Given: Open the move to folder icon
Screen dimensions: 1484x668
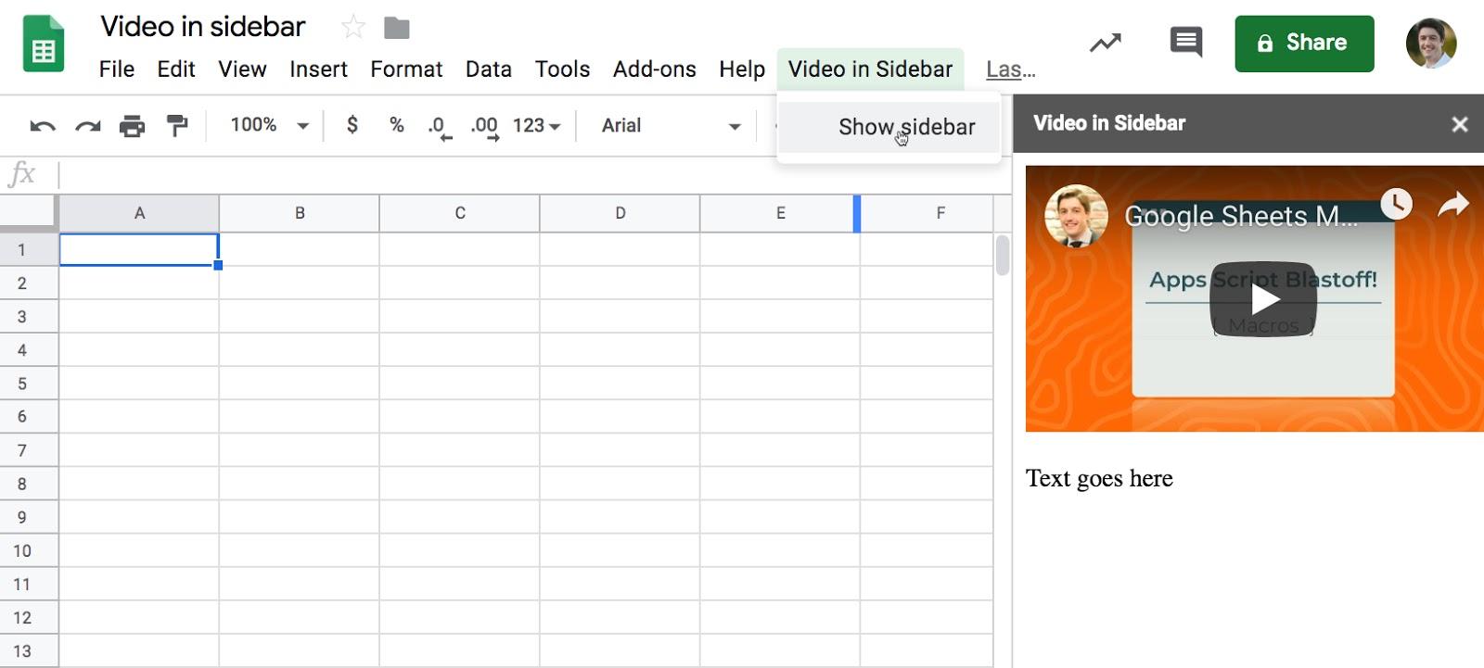Looking at the screenshot, I should point(397,28).
